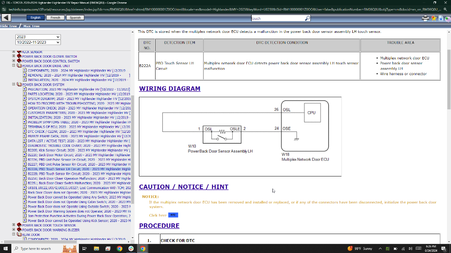Viewport: 451px width, 253px height.
Task: Select the English language button
Action: click(35, 18)
